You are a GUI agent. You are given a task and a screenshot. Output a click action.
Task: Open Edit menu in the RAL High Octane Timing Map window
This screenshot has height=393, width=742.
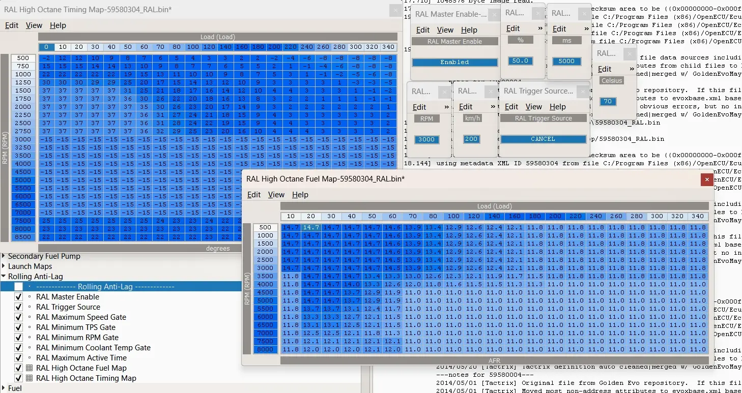[12, 25]
